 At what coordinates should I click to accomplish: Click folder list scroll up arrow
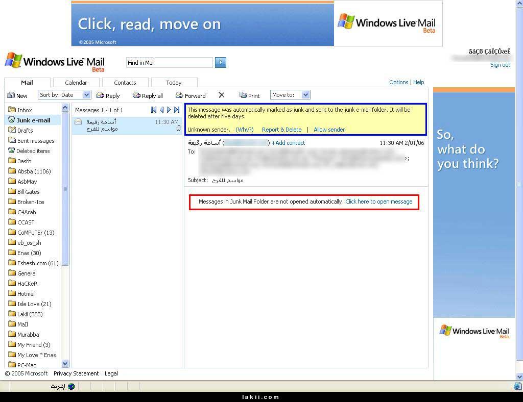click(x=65, y=107)
